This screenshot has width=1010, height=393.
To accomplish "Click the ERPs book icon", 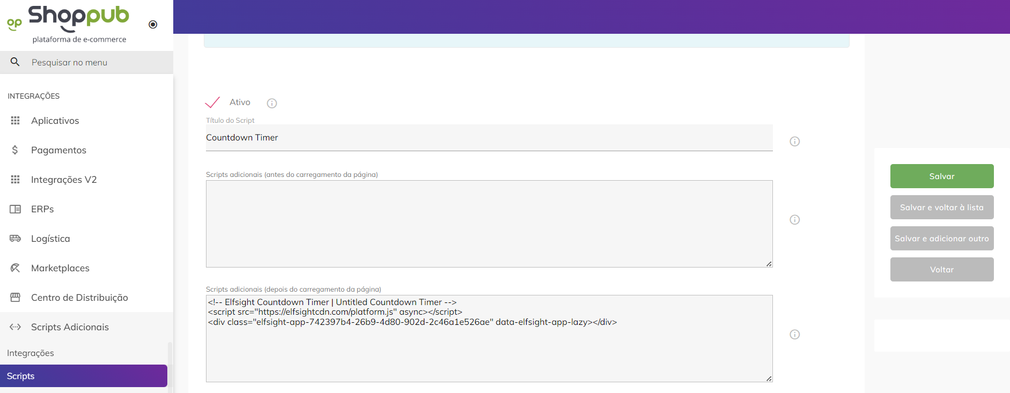I will 15,209.
